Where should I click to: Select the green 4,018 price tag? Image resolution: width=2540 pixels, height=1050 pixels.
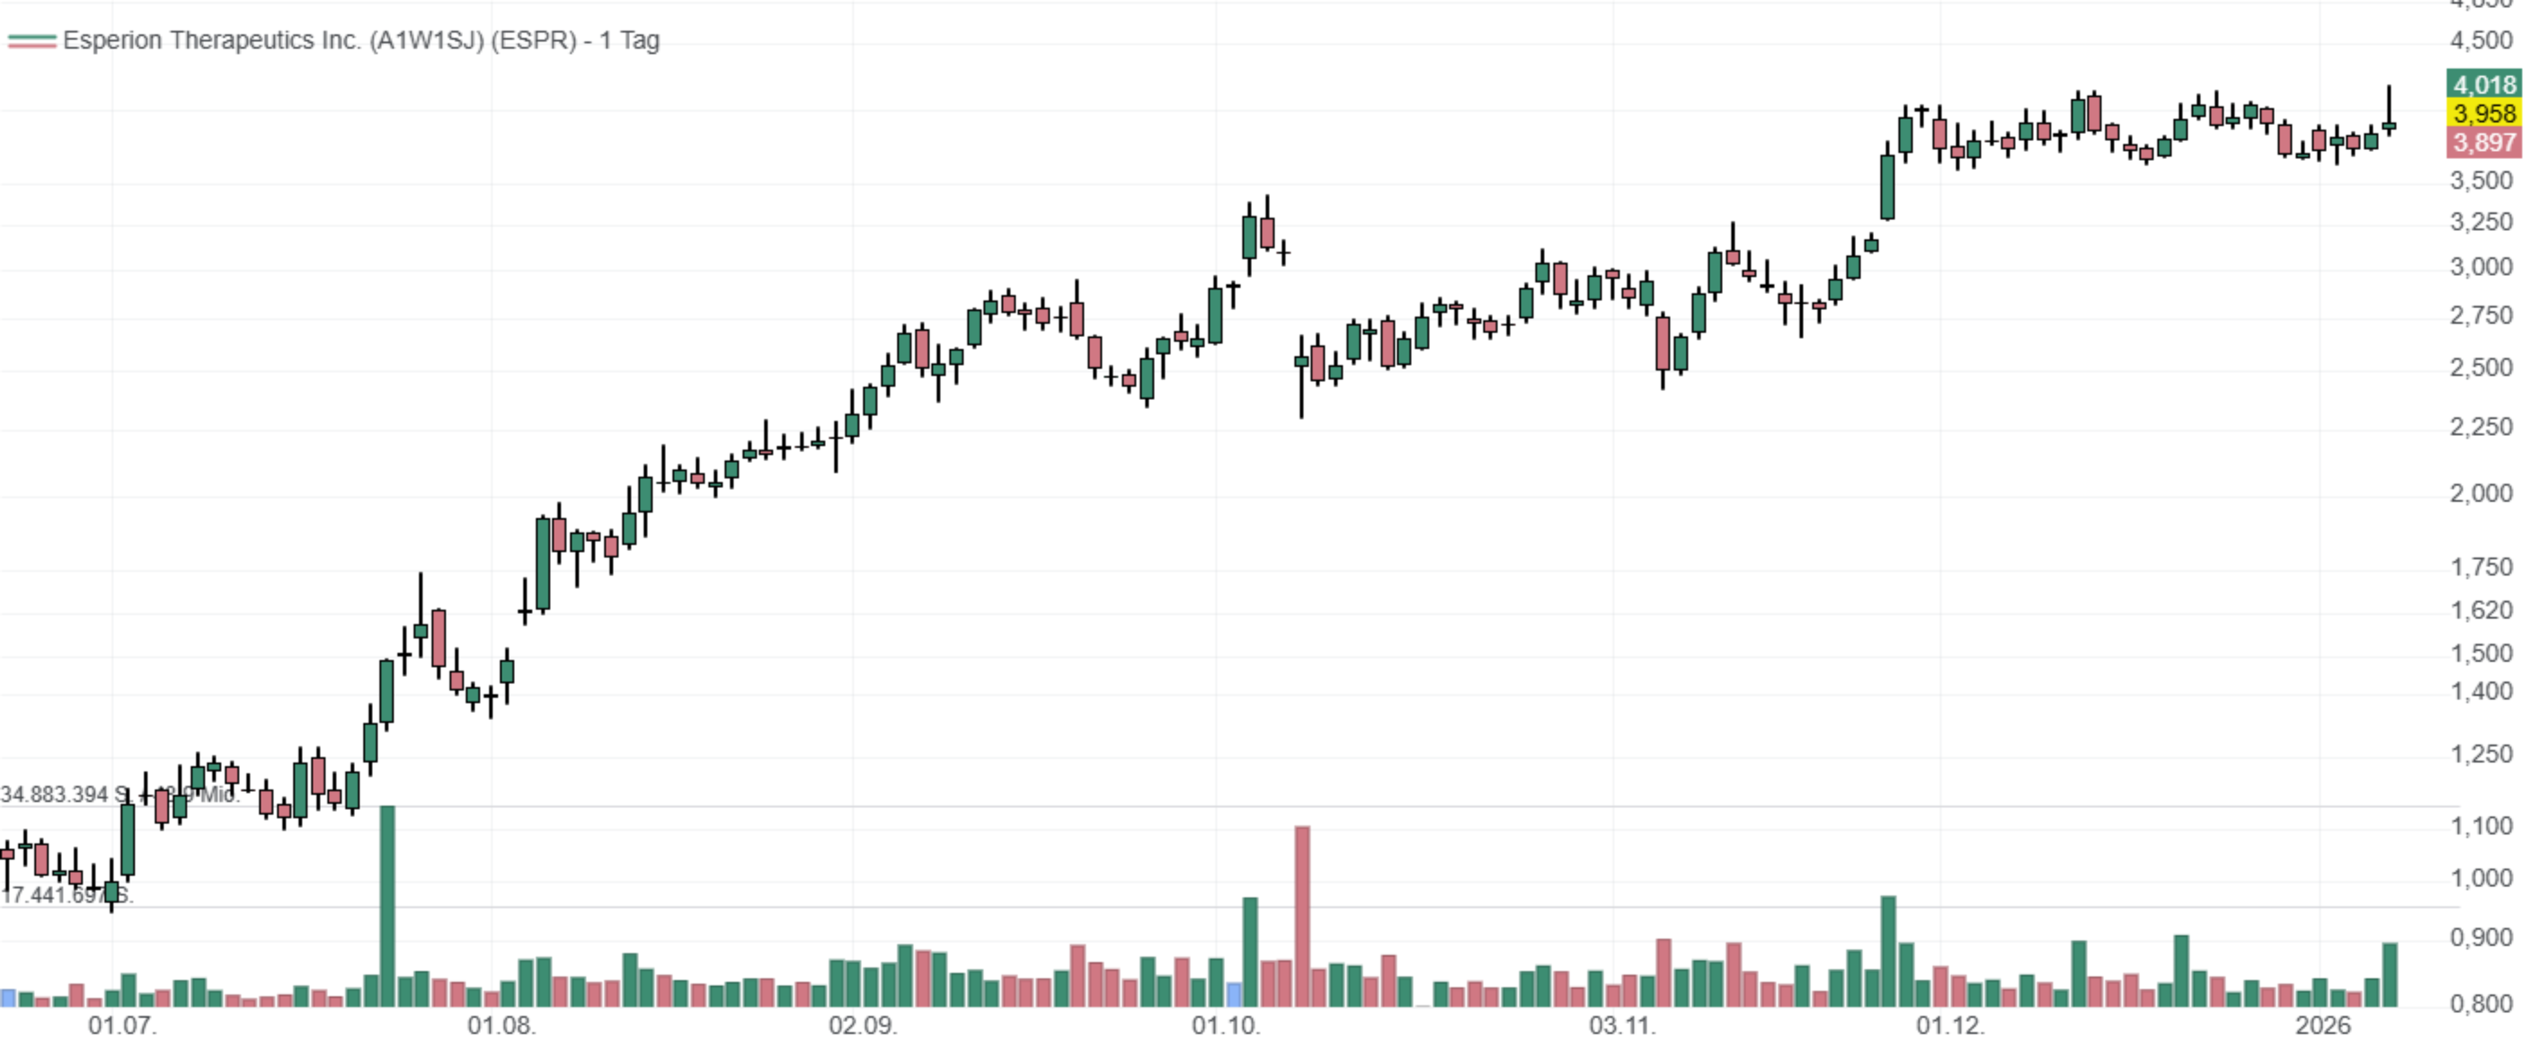(x=2482, y=85)
